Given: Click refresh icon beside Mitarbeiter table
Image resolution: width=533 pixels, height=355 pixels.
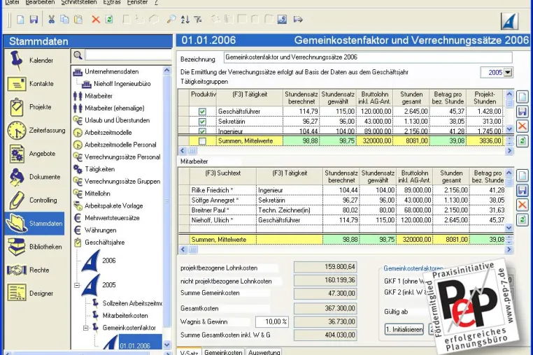Looking at the screenshot, I should tap(523, 219).
